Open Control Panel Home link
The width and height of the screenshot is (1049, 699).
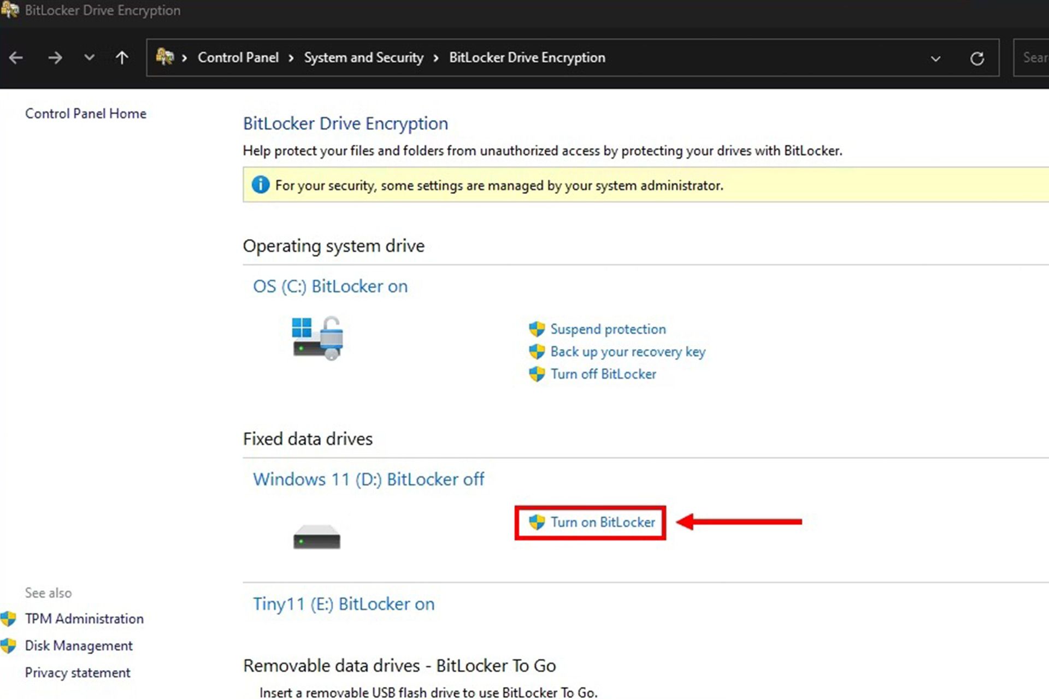[x=86, y=114]
